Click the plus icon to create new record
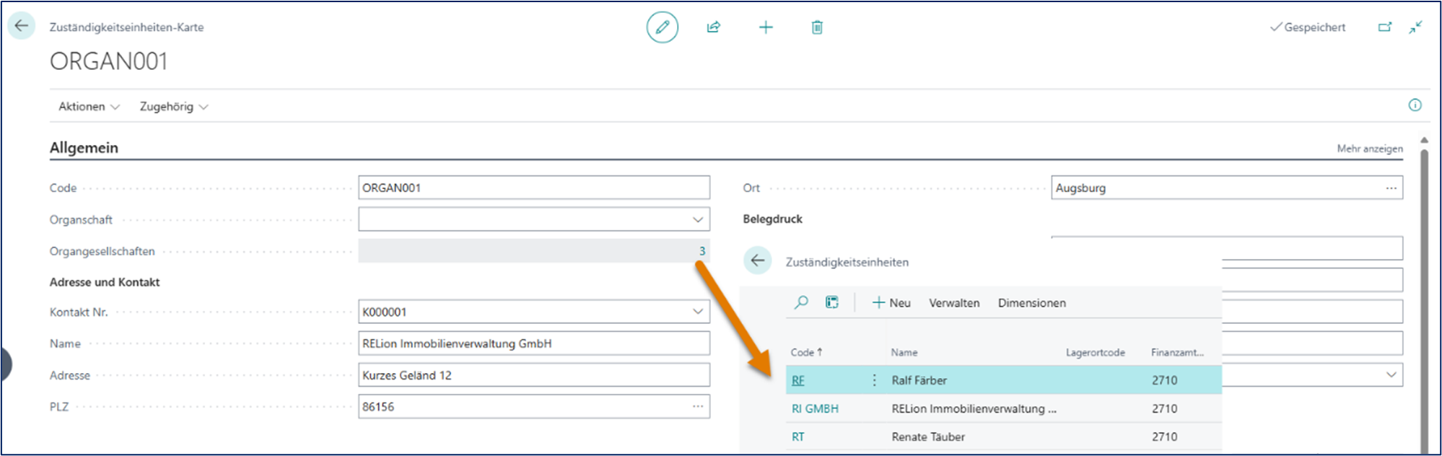1442x456 pixels. [x=766, y=27]
